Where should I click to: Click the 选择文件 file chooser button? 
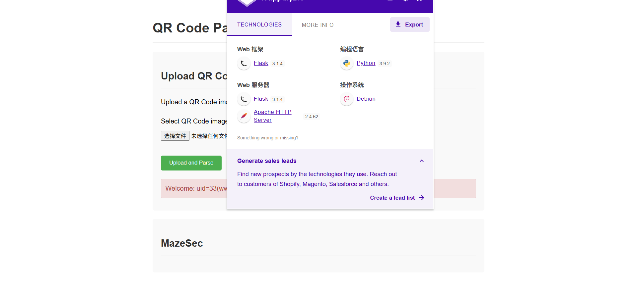(175, 136)
